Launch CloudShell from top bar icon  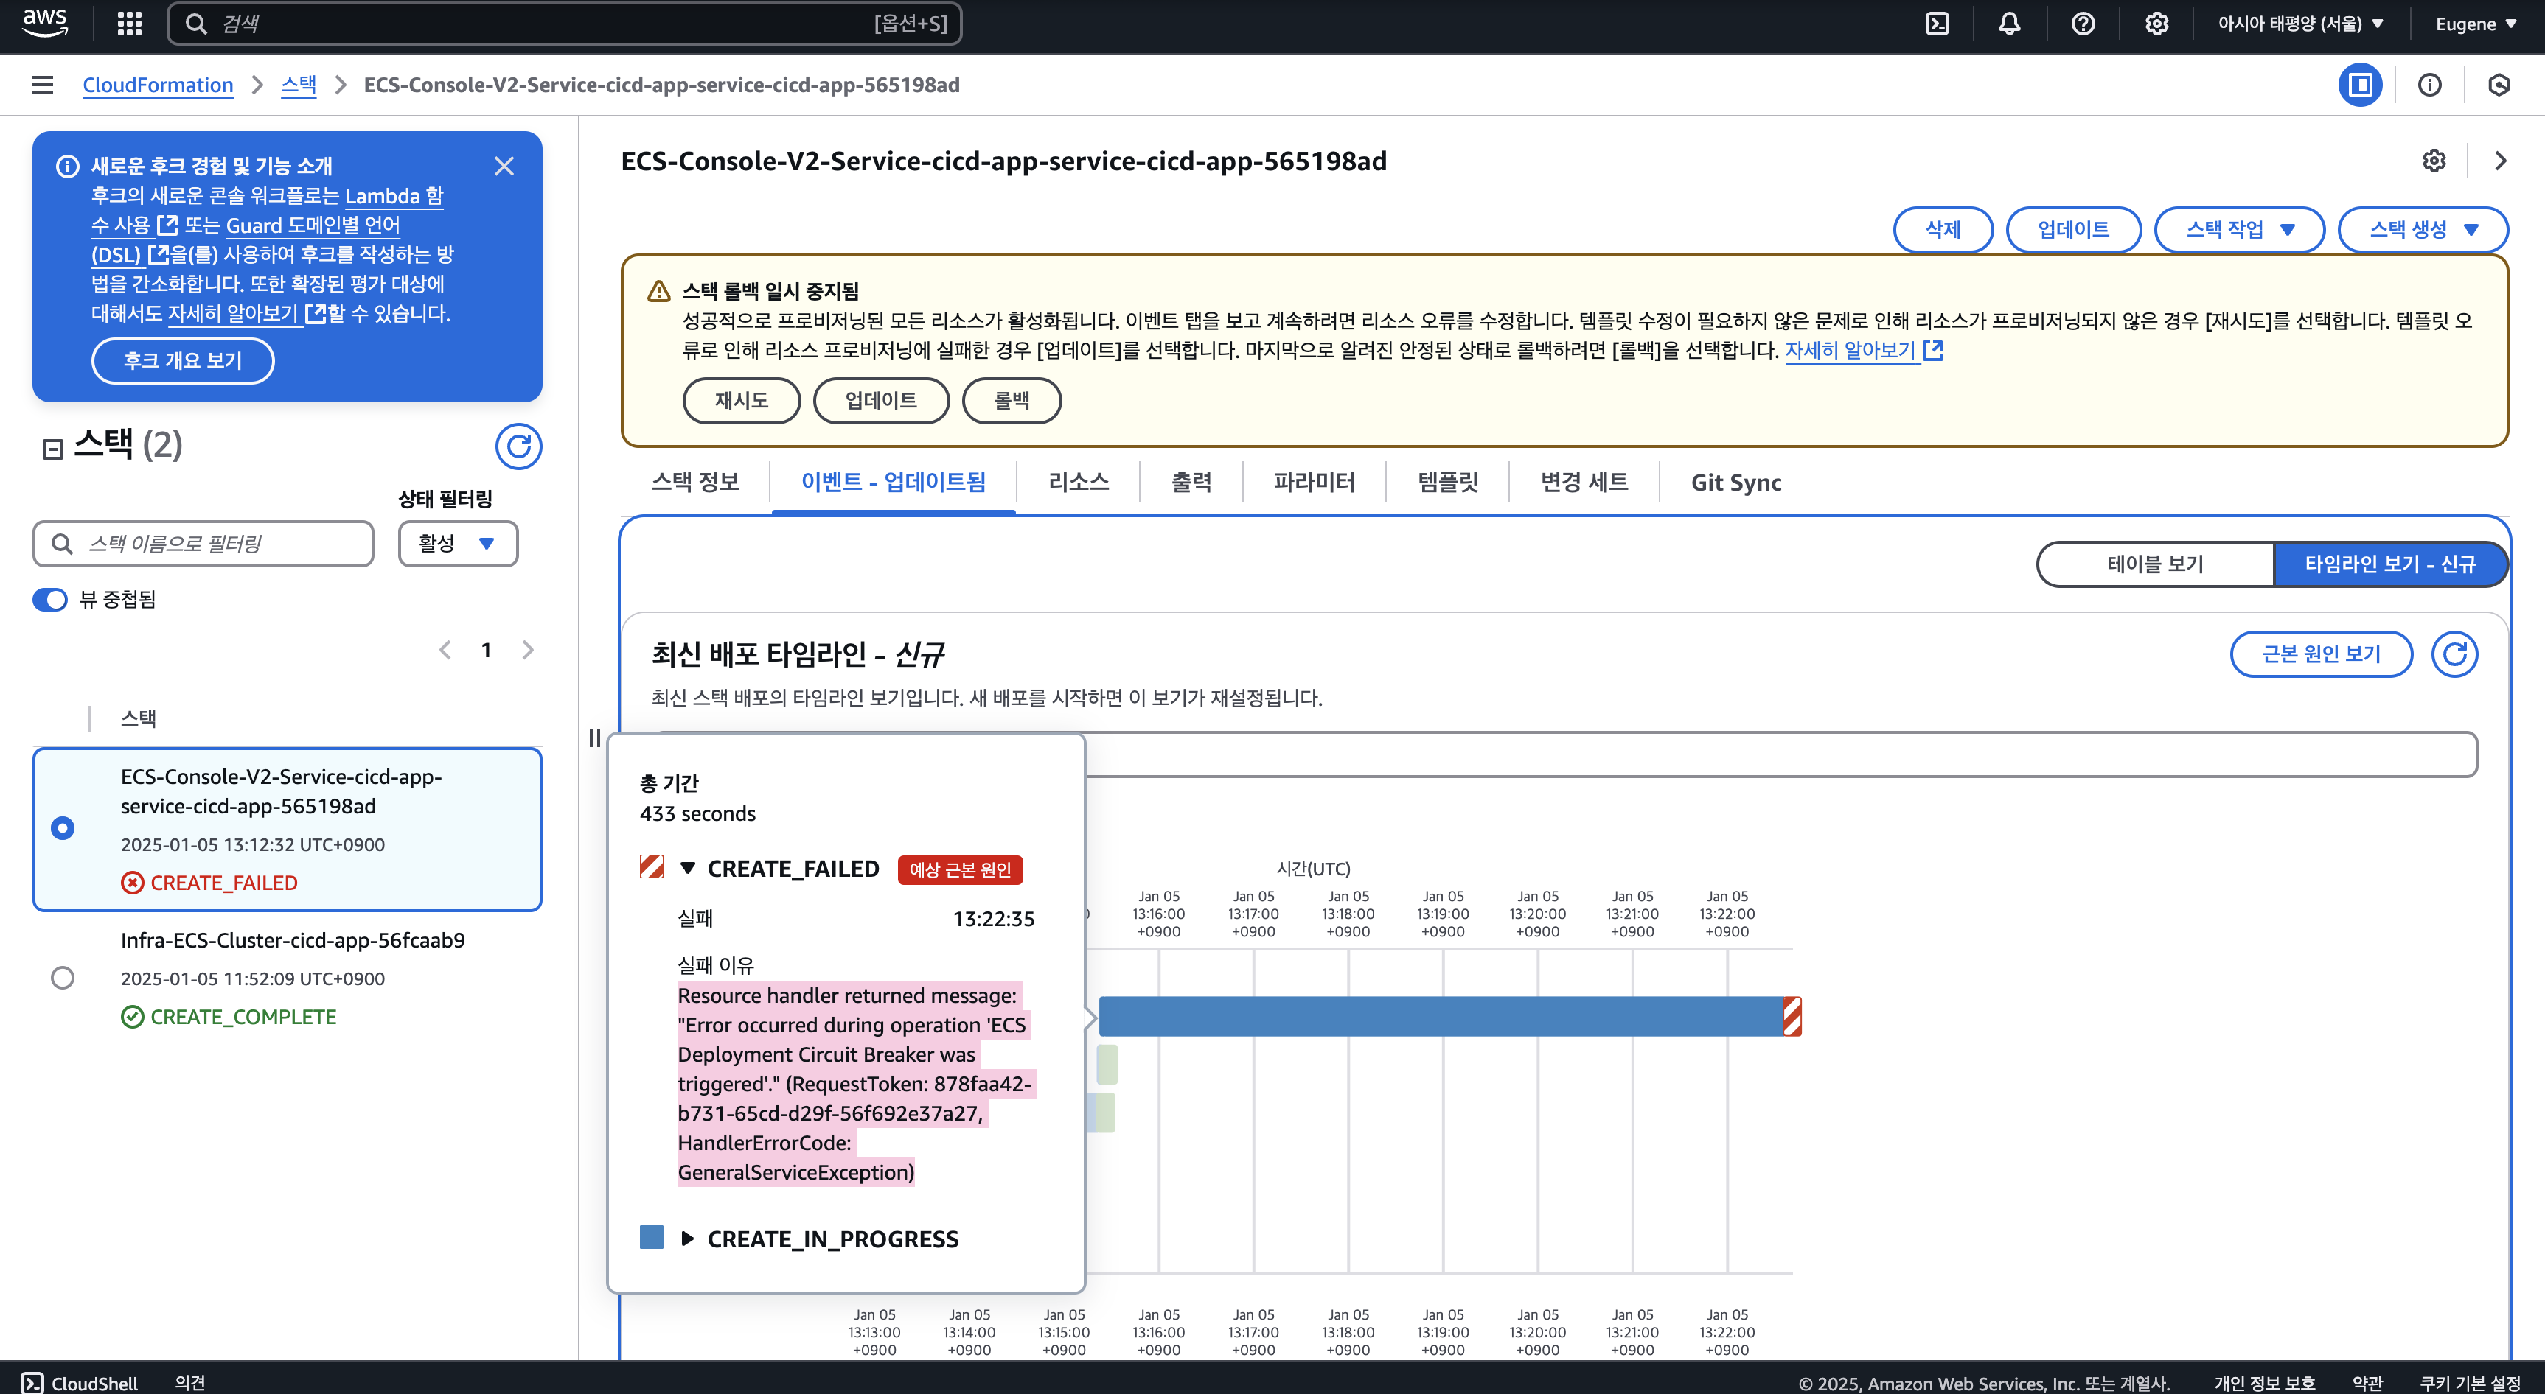click(x=1938, y=24)
